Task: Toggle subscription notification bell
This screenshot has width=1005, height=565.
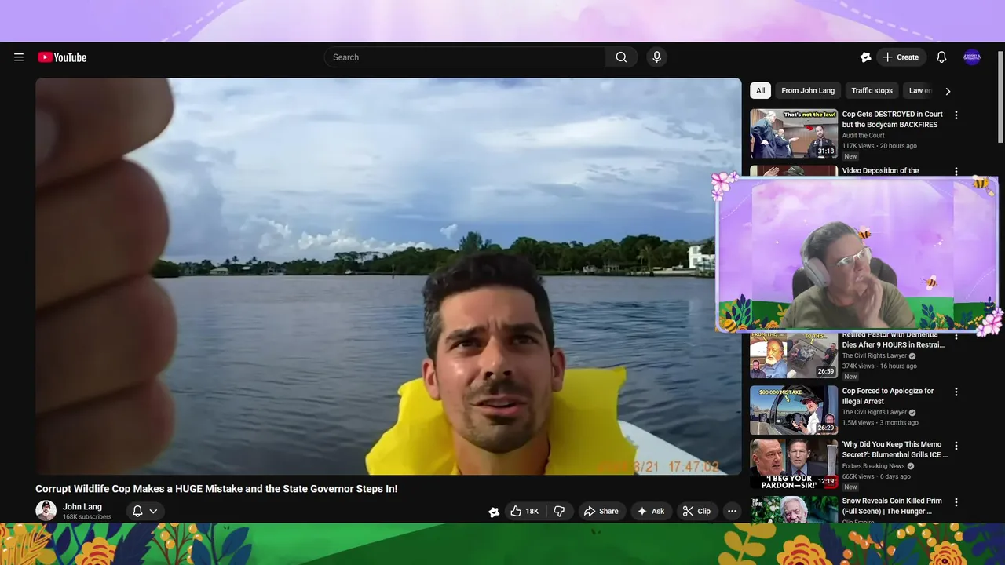Action: coord(137,512)
